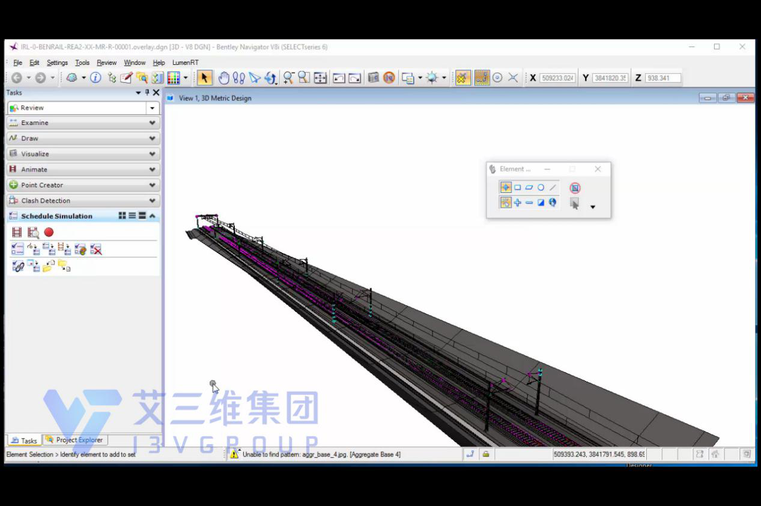Switch Schedule Simulation to panel layout
The width and height of the screenshot is (761, 506).
click(x=142, y=216)
